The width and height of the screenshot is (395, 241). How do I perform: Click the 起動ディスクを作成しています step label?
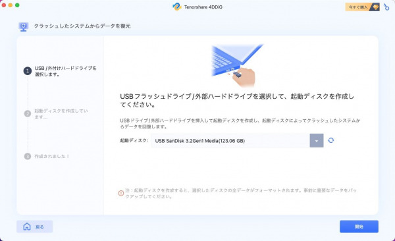[61, 114]
